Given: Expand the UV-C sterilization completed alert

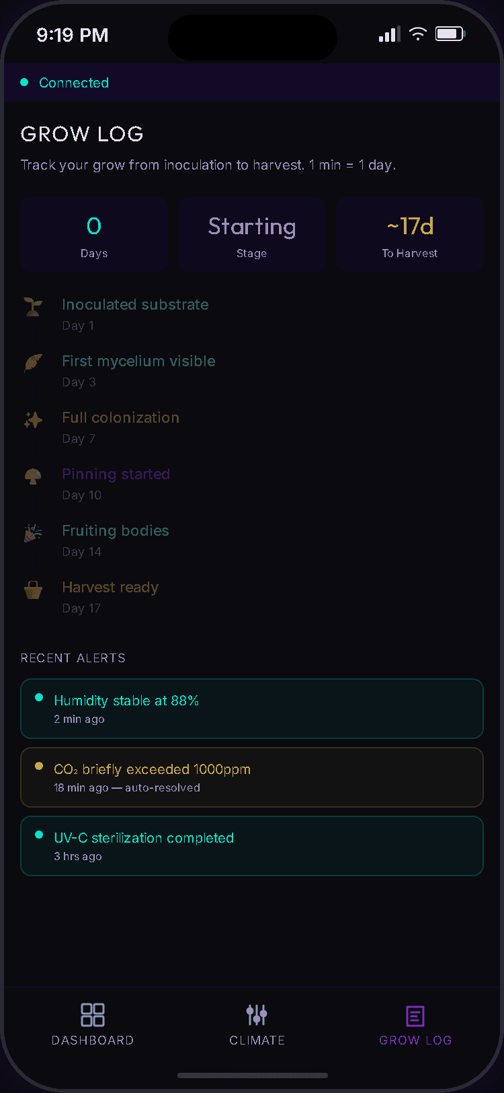Looking at the screenshot, I should click(x=252, y=845).
